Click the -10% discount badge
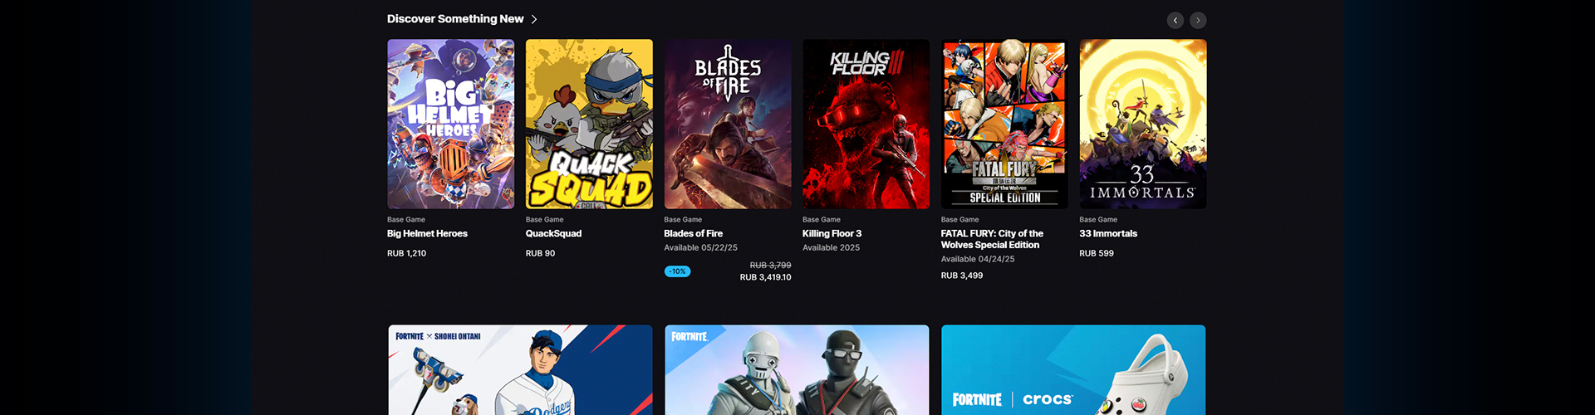The height and width of the screenshot is (415, 1595). 677,271
